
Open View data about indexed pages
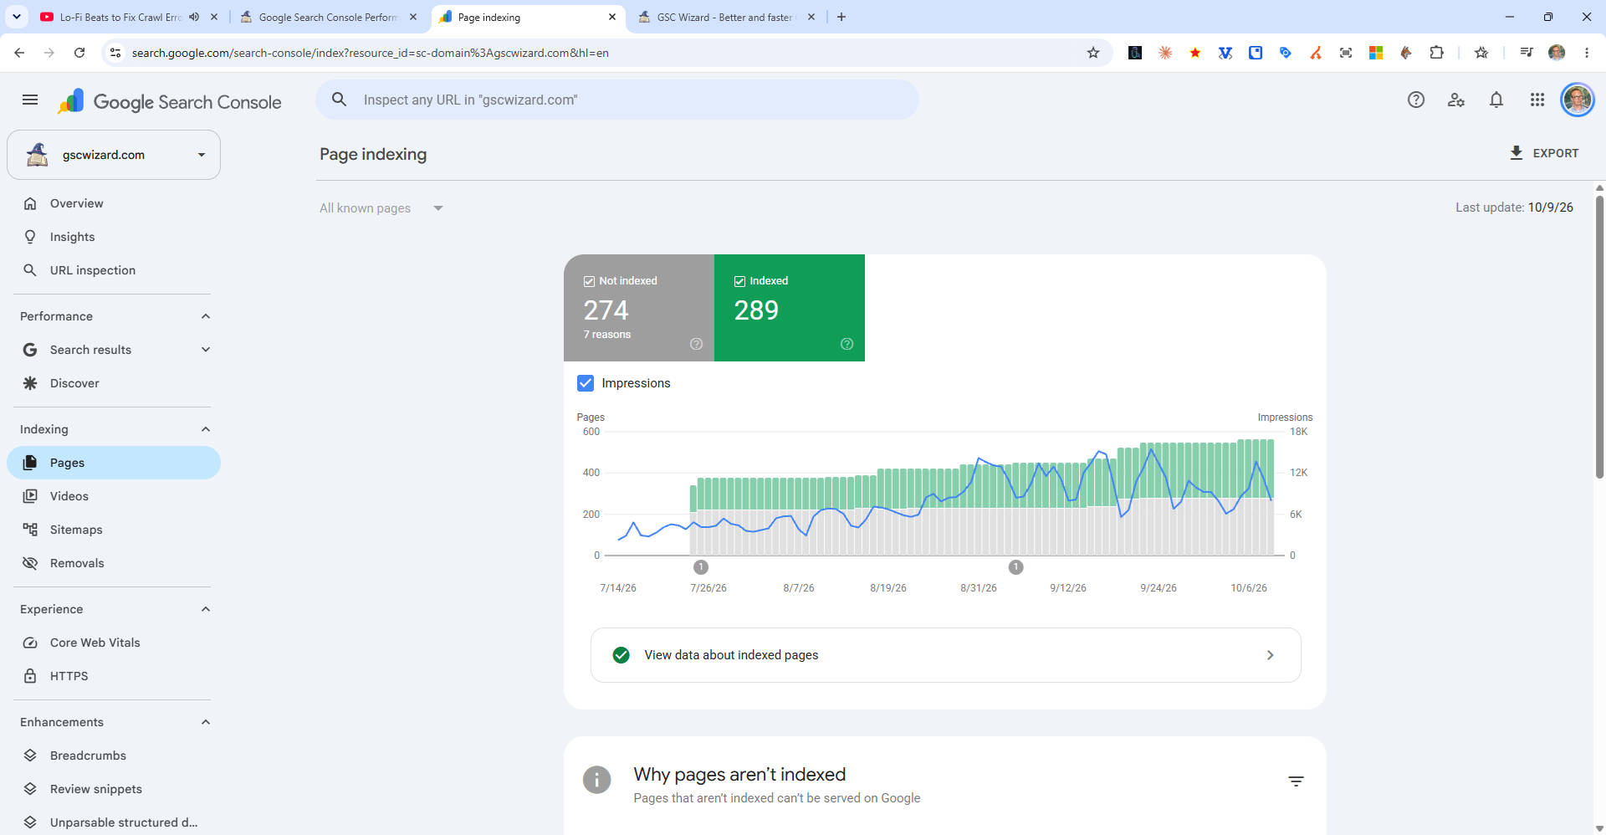[945, 655]
